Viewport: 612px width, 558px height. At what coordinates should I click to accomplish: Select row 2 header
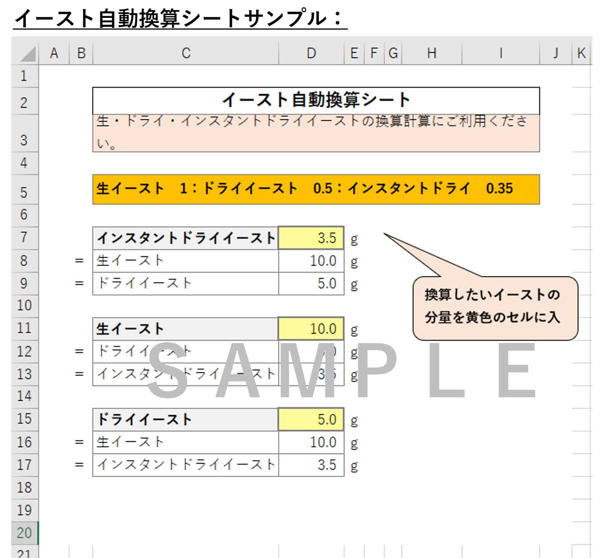[25, 101]
